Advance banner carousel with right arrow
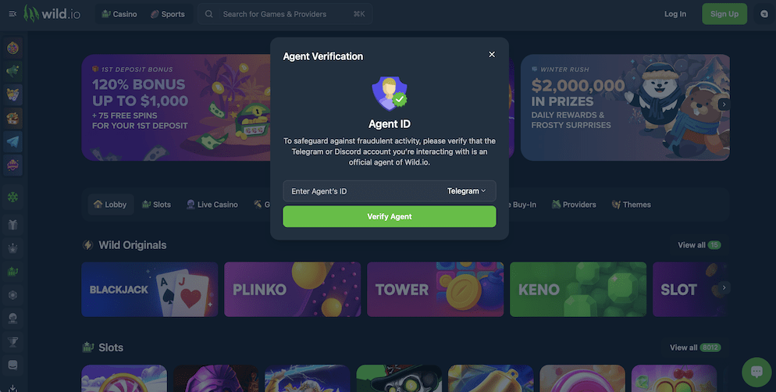This screenshot has width=776, height=392. (x=724, y=105)
